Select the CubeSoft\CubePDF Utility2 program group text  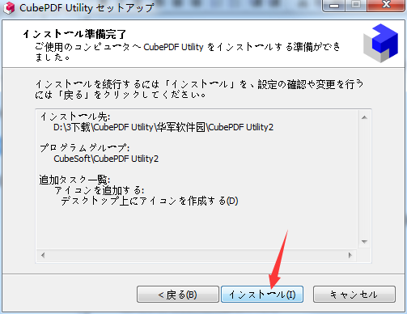coord(106,159)
